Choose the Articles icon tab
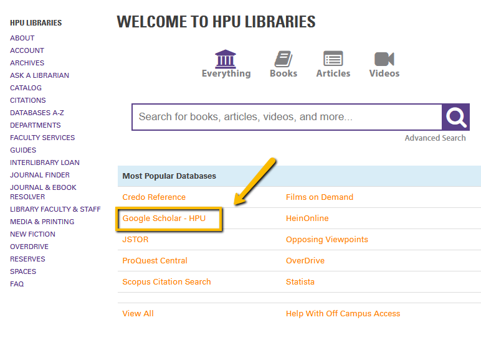This screenshot has height=358, width=481. click(x=333, y=60)
